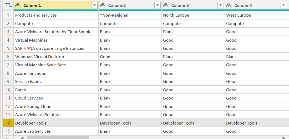Image resolution: width=289 pixels, height=139 pixels.
Task: Click 'Good' in Column3 of Virtual Machines row
Action: tap(193, 40)
